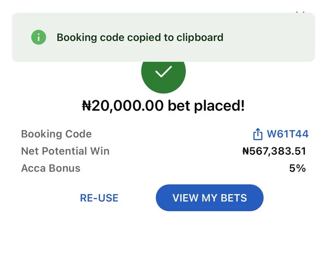Click the 'Booking Code' label
This screenshot has width=327, height=267.
[x=56, y=134]
